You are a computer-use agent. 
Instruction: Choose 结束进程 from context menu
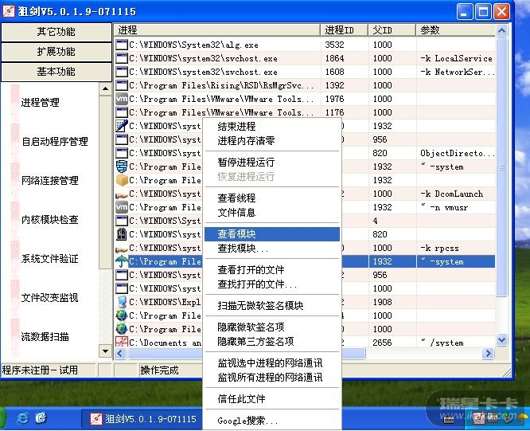pyautogui.click(x=236, y=126)
